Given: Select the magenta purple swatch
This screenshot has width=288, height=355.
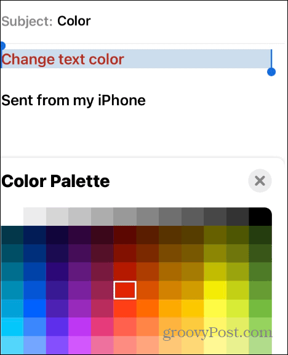Looking at the screenshot, I should pyautogui.click(x=80, y=327).
